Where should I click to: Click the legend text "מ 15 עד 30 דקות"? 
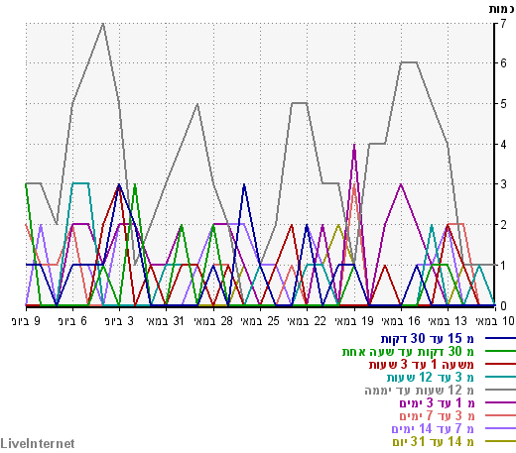(x=428, y=339)
